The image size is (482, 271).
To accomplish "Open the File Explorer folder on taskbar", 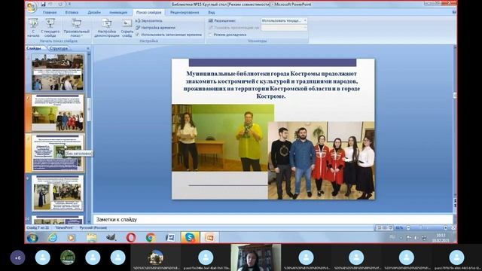I will 91,238.
